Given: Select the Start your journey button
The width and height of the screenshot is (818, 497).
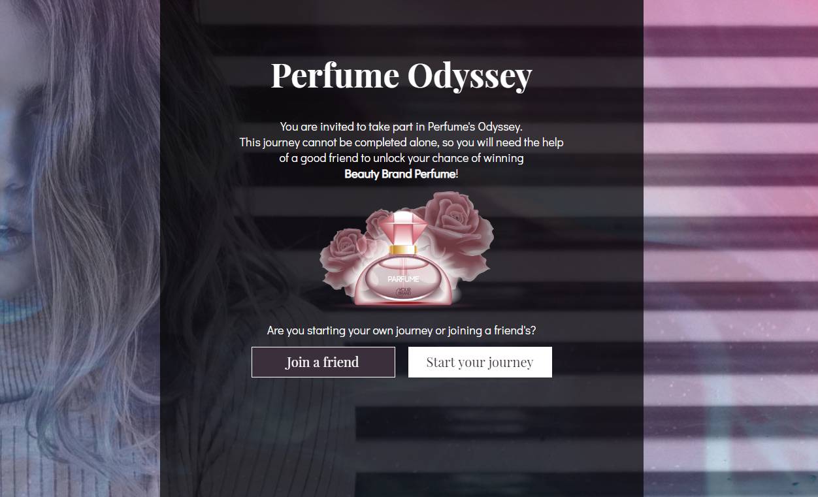Looking at the screenshot, I should pos(480,362).
